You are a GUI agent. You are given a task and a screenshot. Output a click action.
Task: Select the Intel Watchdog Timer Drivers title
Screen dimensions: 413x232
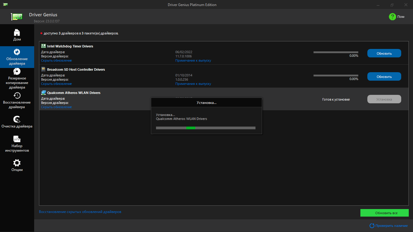70,46
